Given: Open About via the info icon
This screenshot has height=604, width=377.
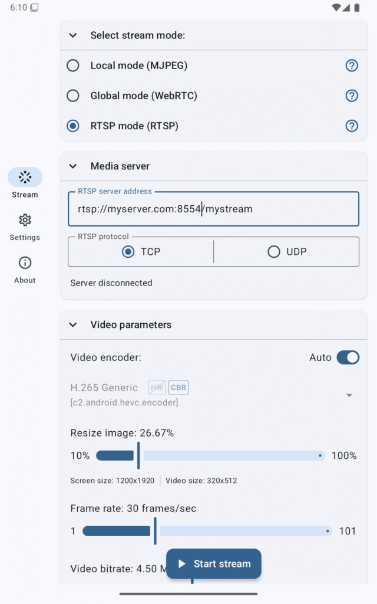Looking at the screenshot, I should [25, 262].
